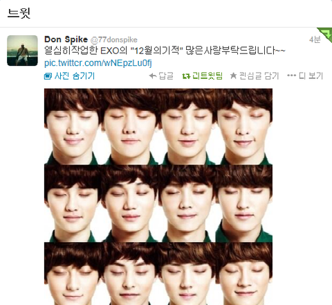Toggle retweet with 리트윗됨 label

point(207,76)
